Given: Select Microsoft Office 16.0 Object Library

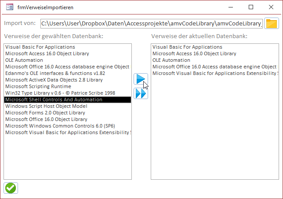Looking at the screenshot, I should [x=46, y=119].
